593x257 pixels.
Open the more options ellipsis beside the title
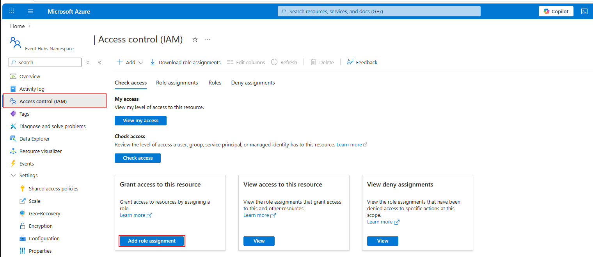point(208,39)
